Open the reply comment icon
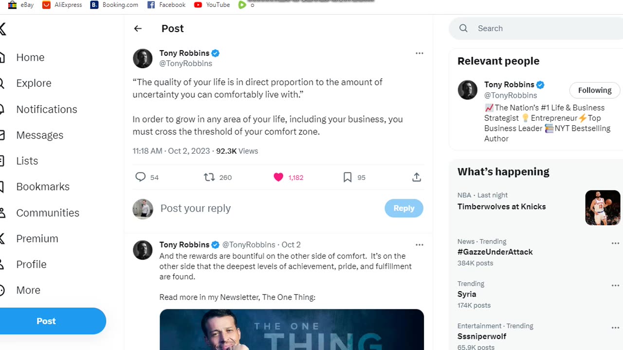Screen dimensions: 623x350 (x=140, y=177)
